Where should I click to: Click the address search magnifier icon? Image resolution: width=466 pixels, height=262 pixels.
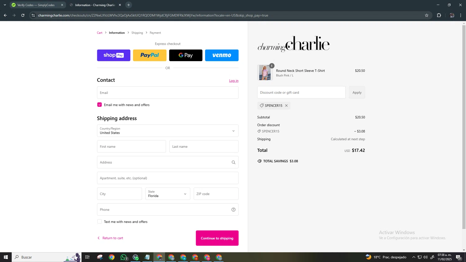[233, 162]
